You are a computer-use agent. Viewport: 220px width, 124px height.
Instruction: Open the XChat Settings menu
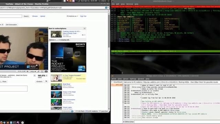133,79
